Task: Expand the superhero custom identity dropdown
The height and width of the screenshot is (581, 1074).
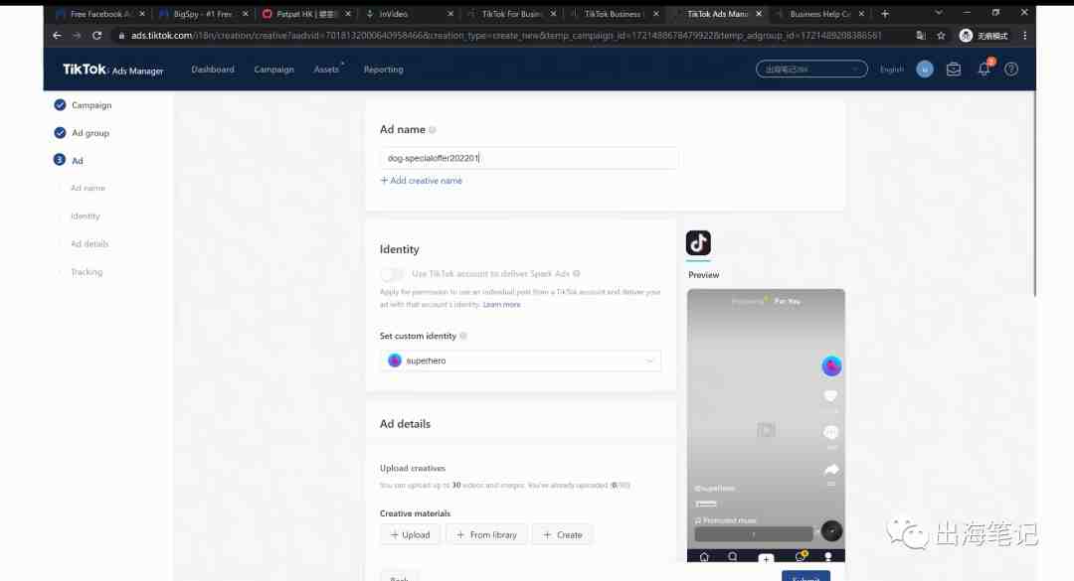Action: [x=520, y=361]
